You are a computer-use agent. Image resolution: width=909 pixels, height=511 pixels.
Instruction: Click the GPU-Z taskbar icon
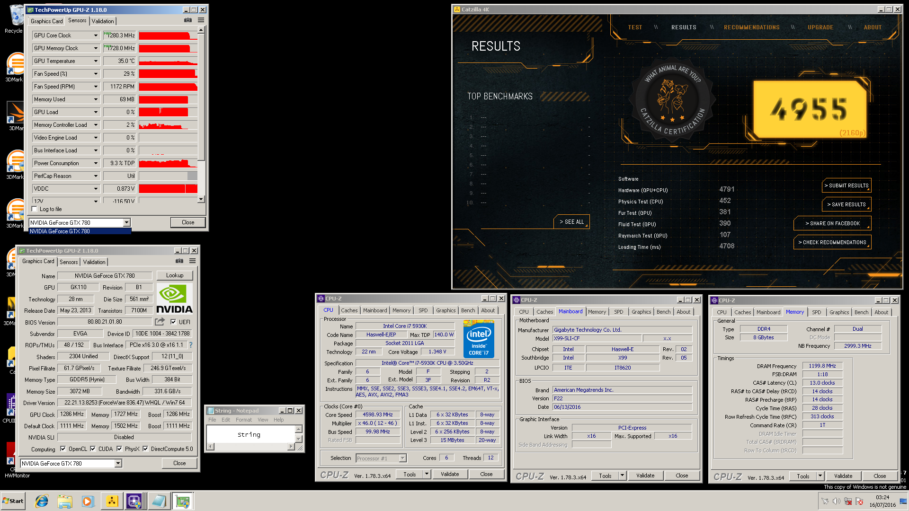pos(182,501)
